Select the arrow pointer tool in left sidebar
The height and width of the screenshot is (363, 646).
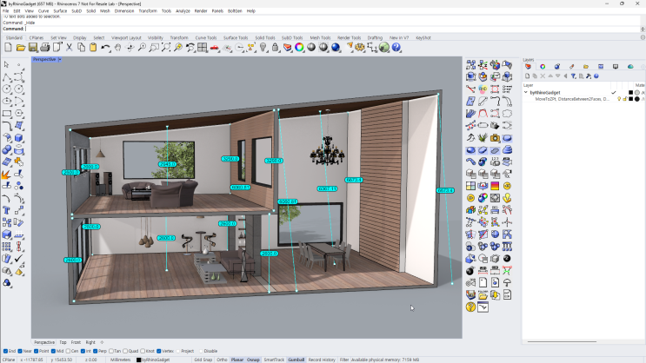point(7,64)
